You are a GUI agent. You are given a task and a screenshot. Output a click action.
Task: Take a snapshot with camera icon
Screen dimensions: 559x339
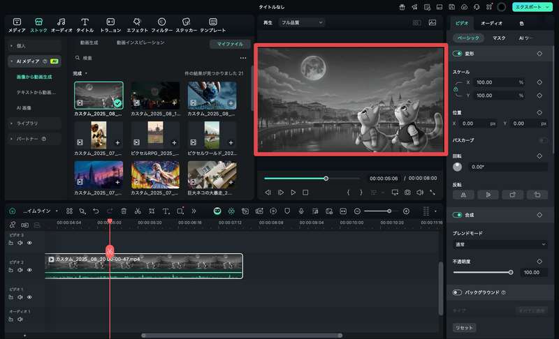[x=407, y=193]
